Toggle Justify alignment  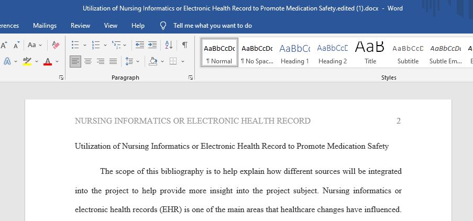click(x=113, y=61)
